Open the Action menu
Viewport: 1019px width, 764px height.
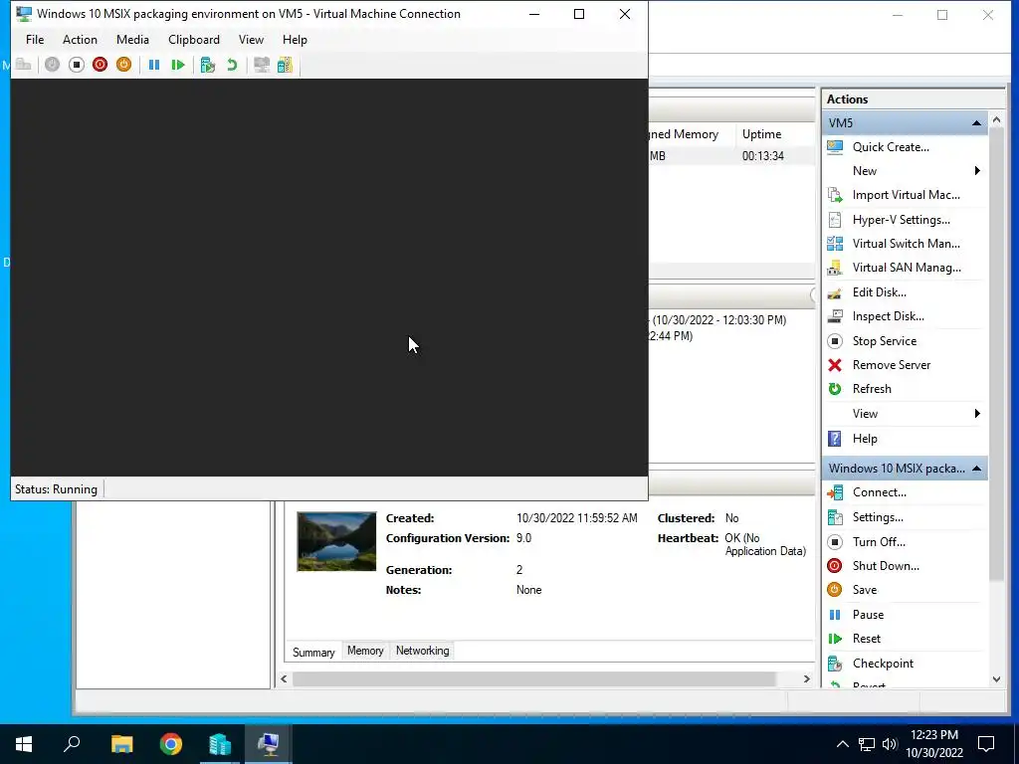click(x=80, y=40)
